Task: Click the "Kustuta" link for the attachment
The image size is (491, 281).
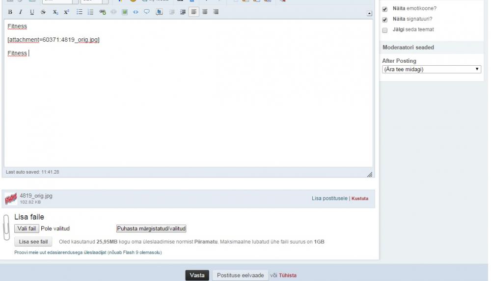Action: [x=360, y=199]
